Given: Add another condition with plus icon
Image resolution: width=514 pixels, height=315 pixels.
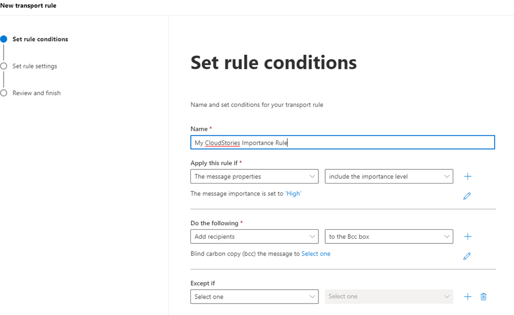Looking at the screenshot, I should pos(468,177).
